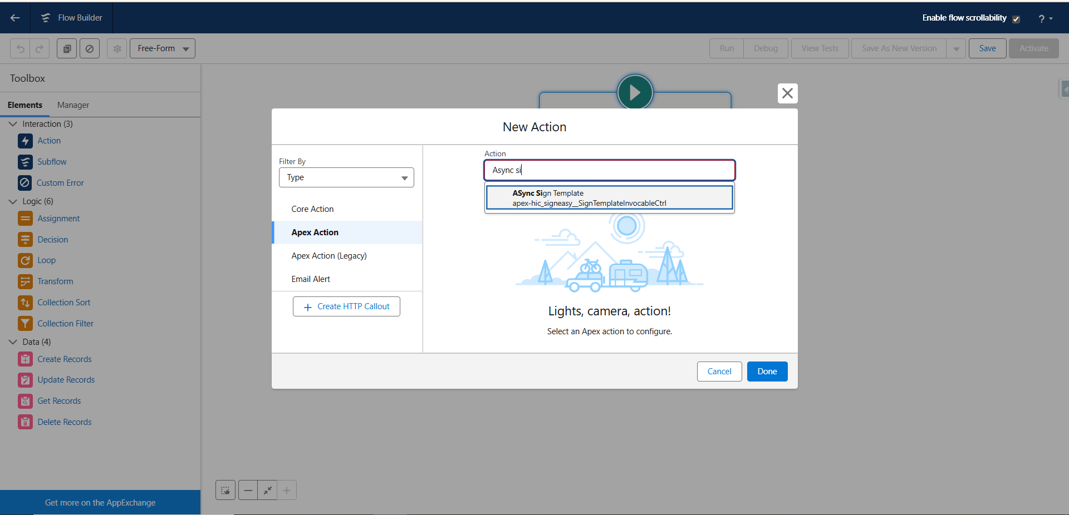Click the Action element icon in Toolbox

tap(25, 141)
